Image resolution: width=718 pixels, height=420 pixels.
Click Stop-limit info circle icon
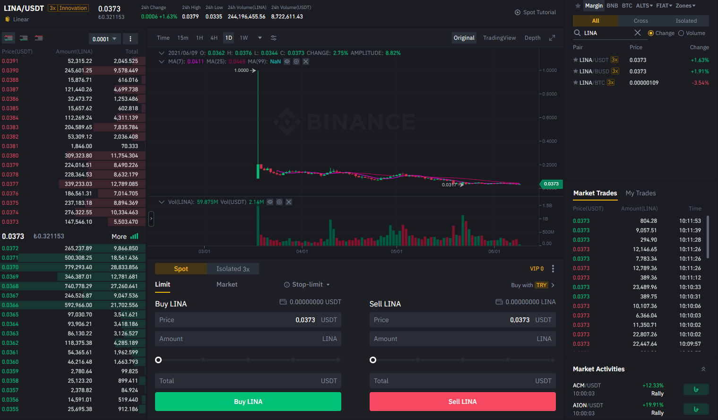tap(286, 285)
